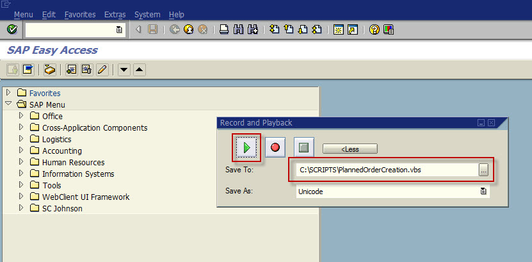This screenshot has width=532, height=262.
Task: Collapse the SAP Menu tree node
Action: pos(8,104)
